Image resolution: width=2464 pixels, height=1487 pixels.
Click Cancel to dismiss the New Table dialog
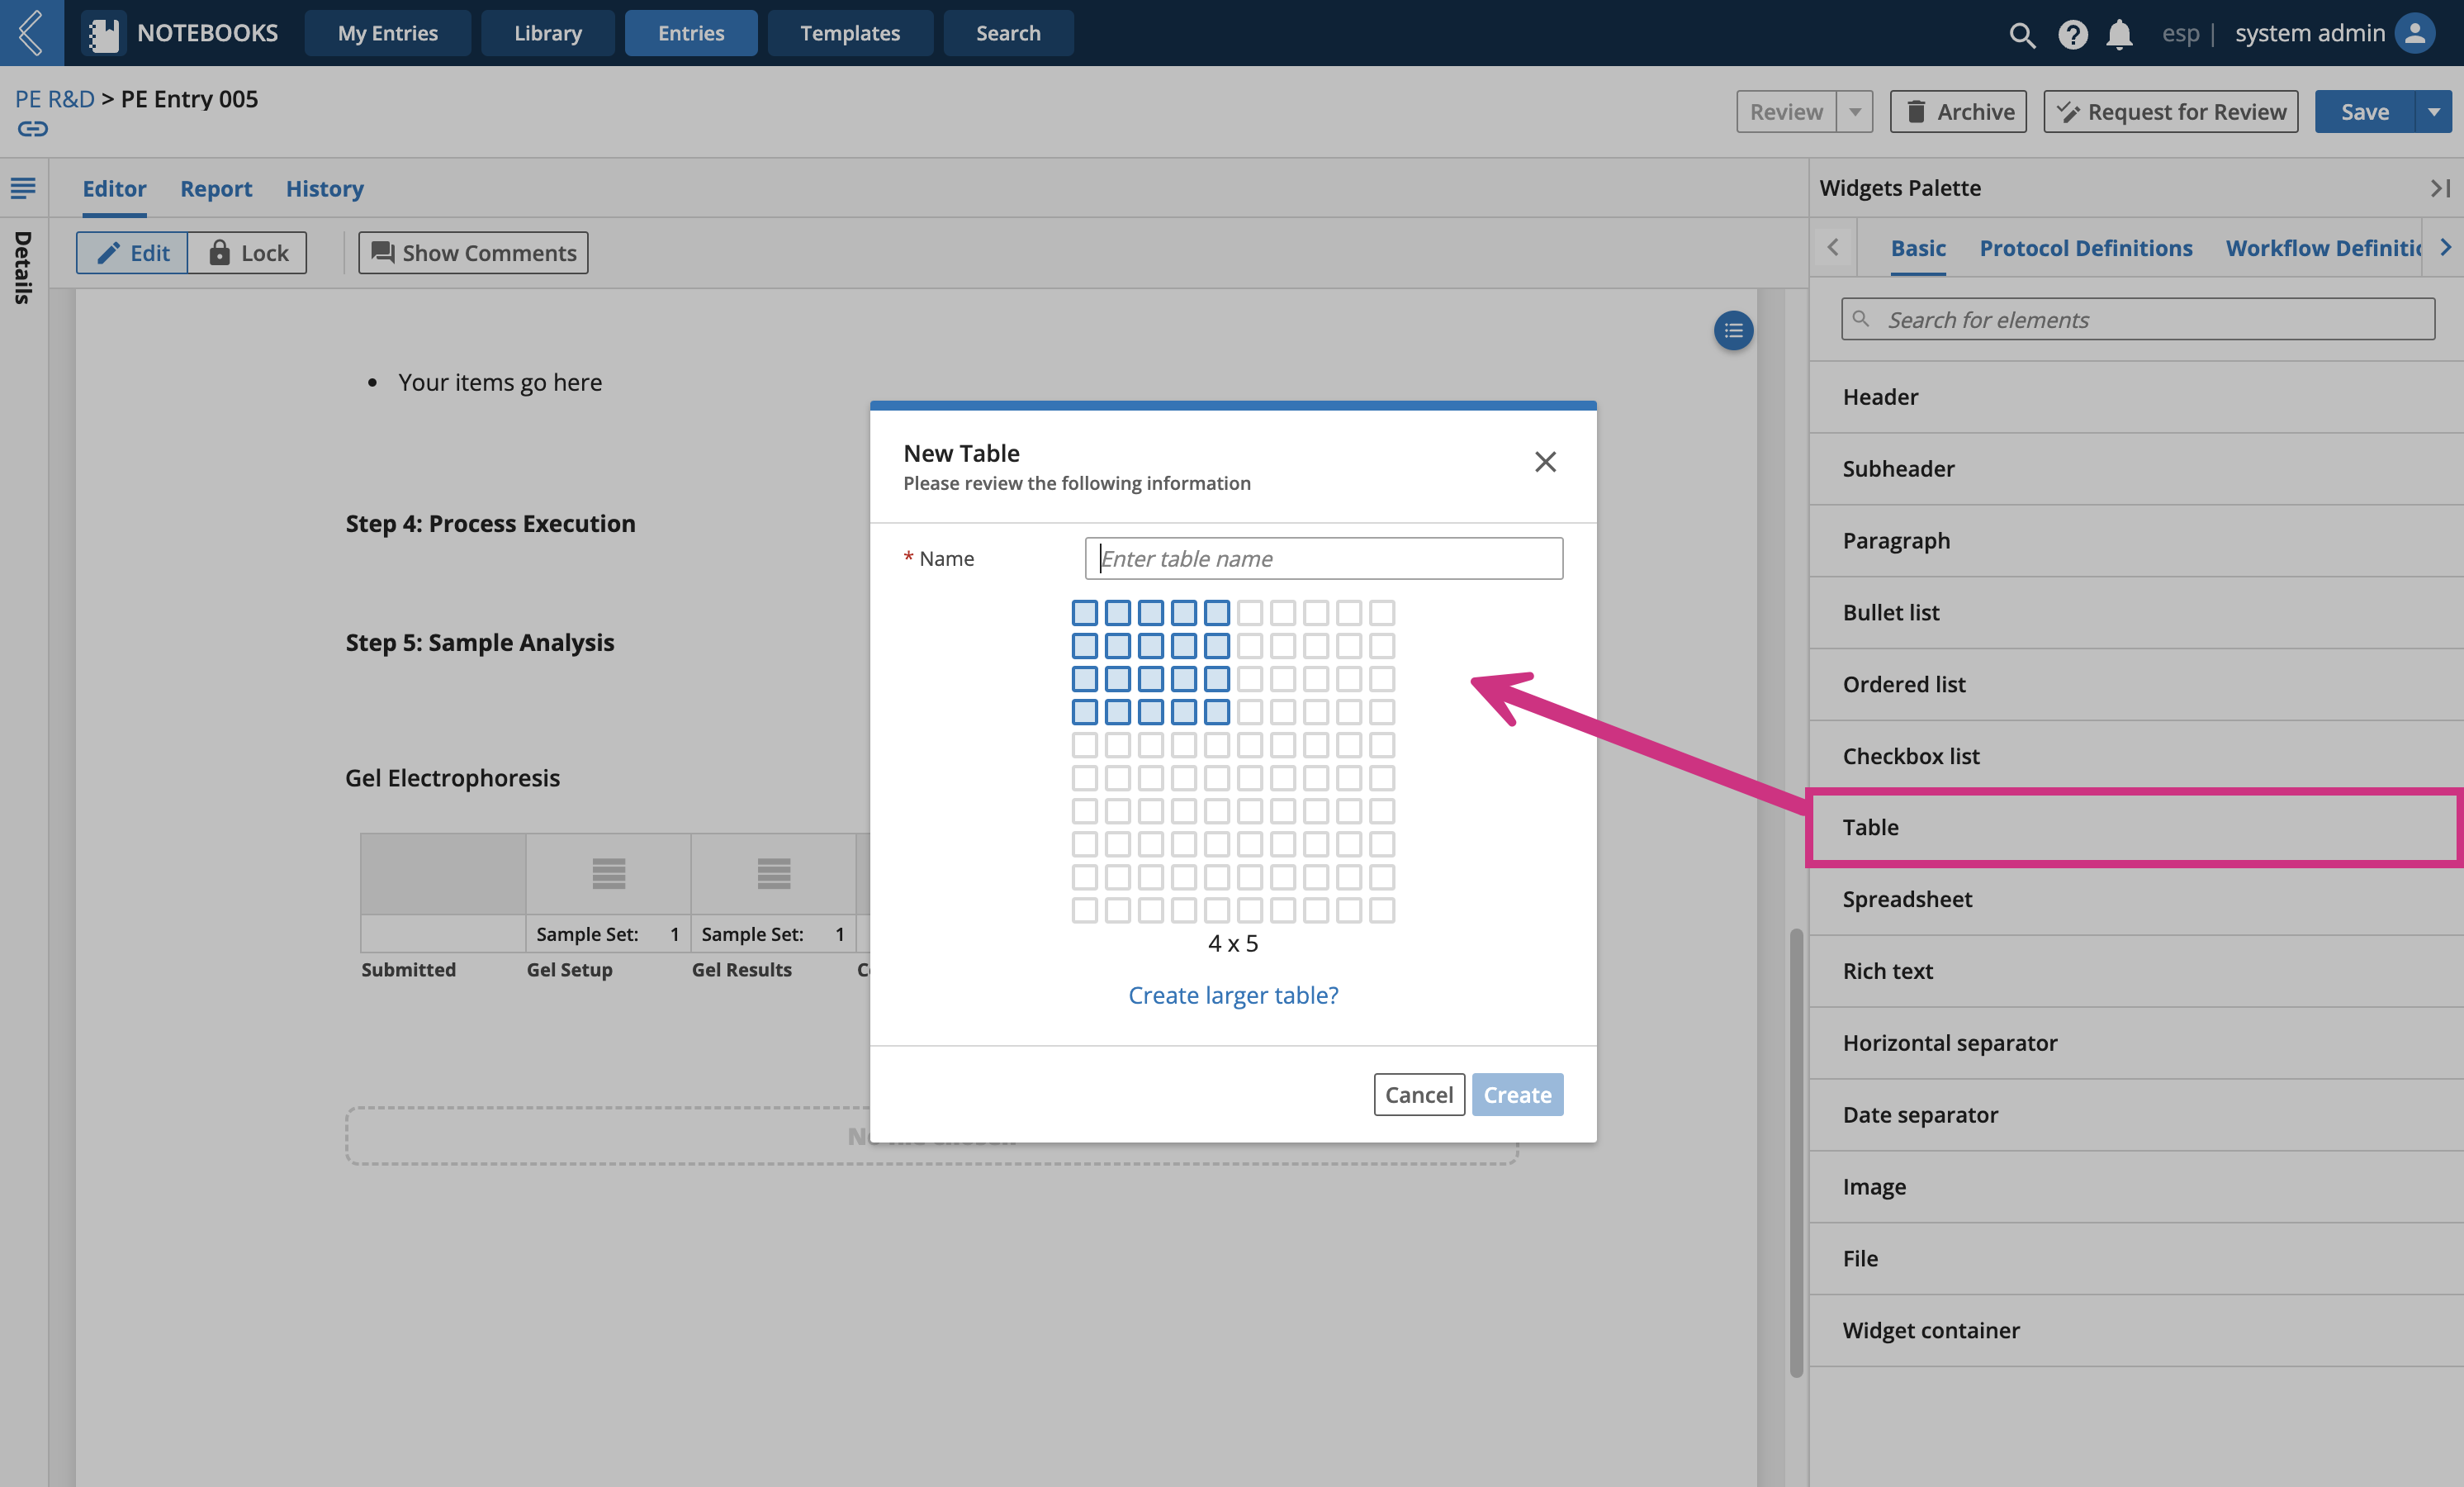point(1417,1095)
